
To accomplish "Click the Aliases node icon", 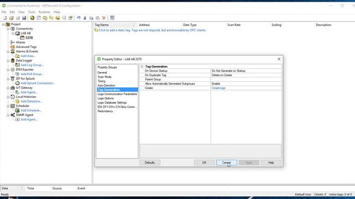I will click(x=13, y=42).
